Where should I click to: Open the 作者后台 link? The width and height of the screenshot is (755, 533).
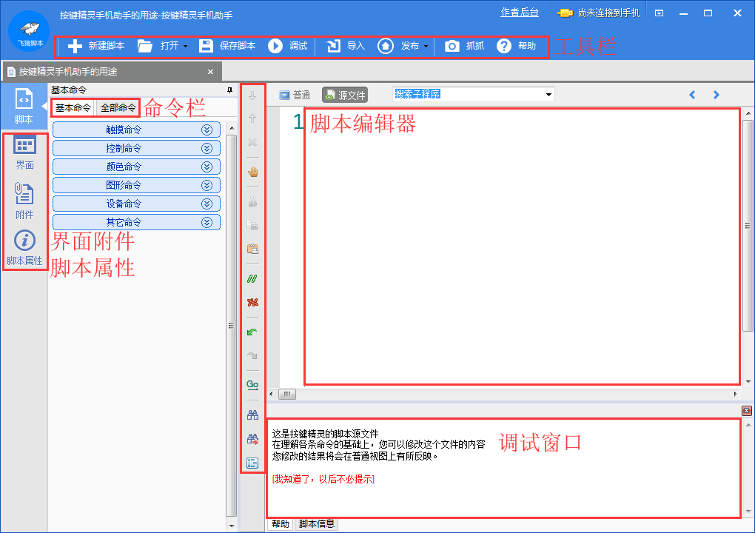pyautogui.click(x=519, y=13)
